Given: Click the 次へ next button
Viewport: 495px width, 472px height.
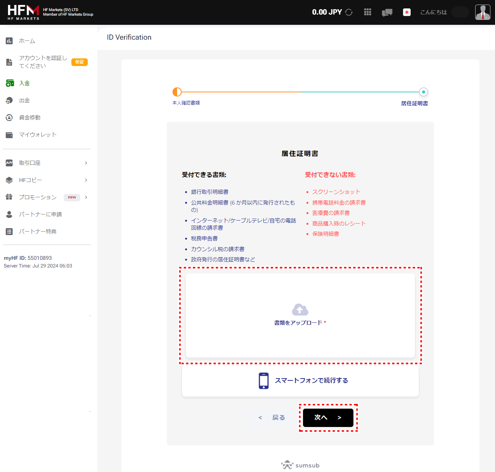Looking at the screenshot, I should (328, 418).
